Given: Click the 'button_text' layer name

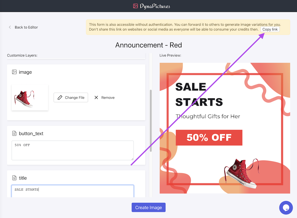Looking at the screenshot, I should 31,134.
